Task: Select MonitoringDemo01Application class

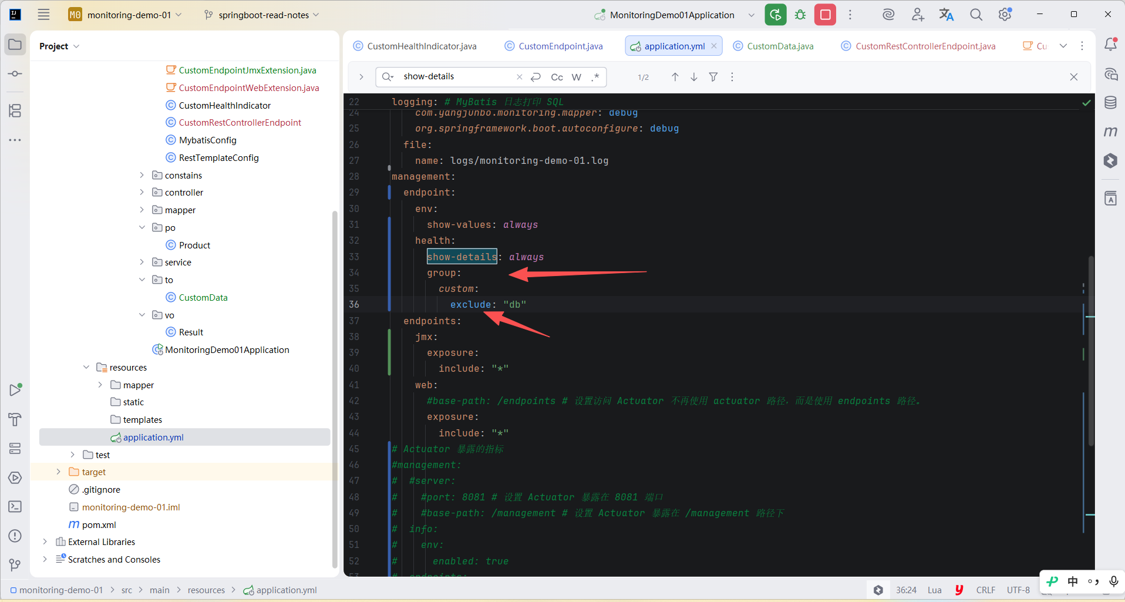Action: 227,349
